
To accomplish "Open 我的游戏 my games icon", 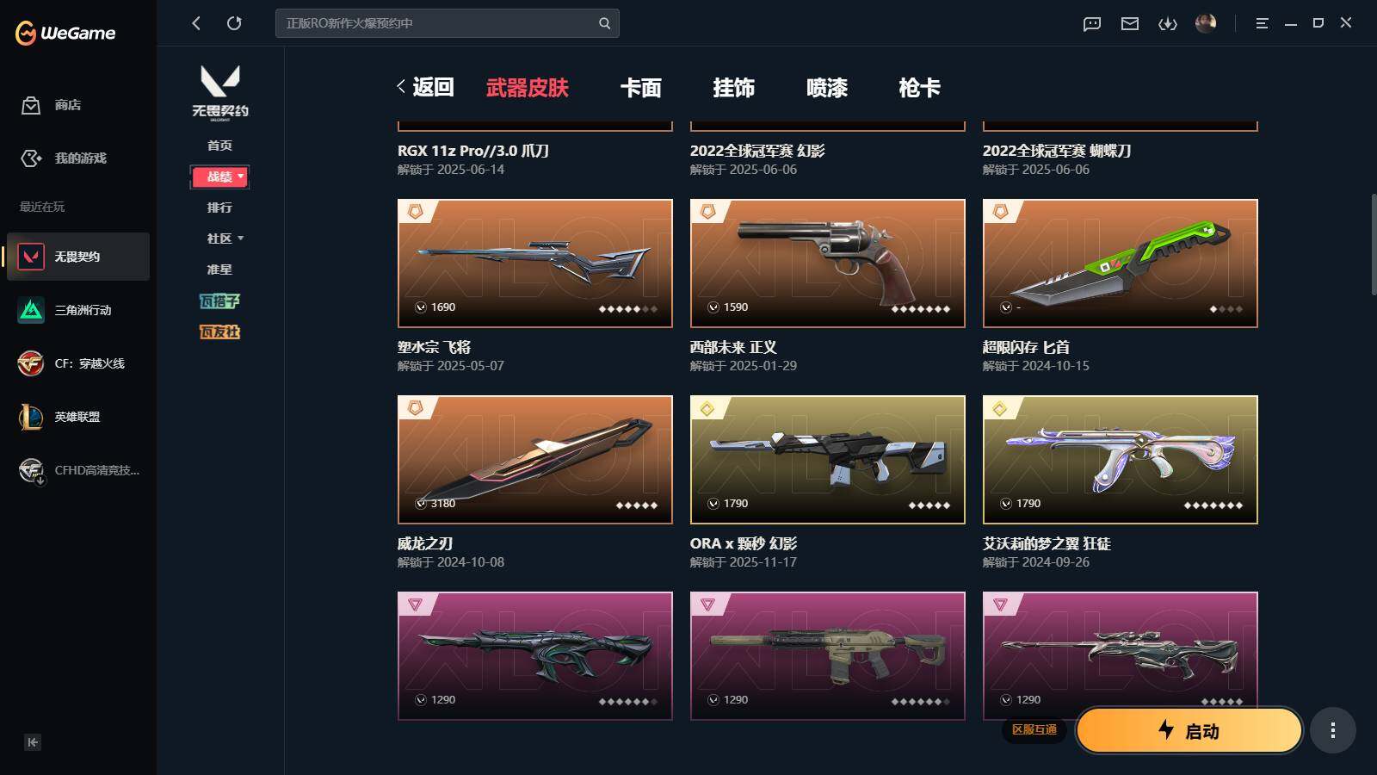I will coord(31,158).
